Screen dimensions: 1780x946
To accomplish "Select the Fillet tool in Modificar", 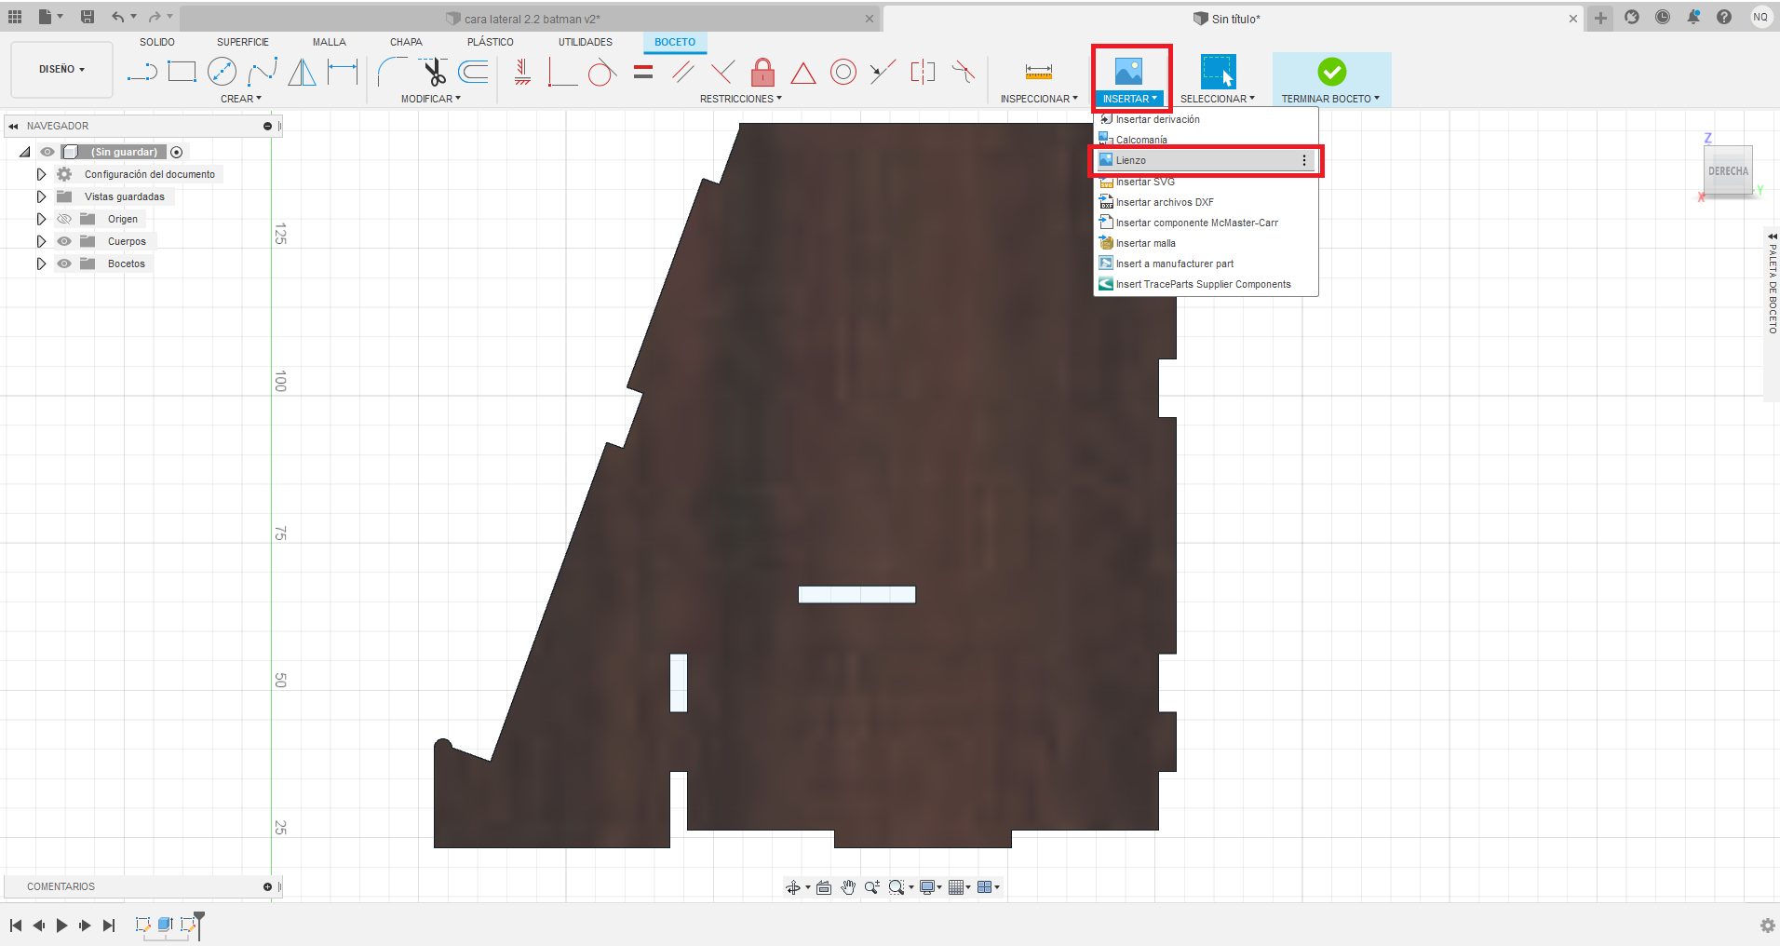I will [x=392, y=72].
